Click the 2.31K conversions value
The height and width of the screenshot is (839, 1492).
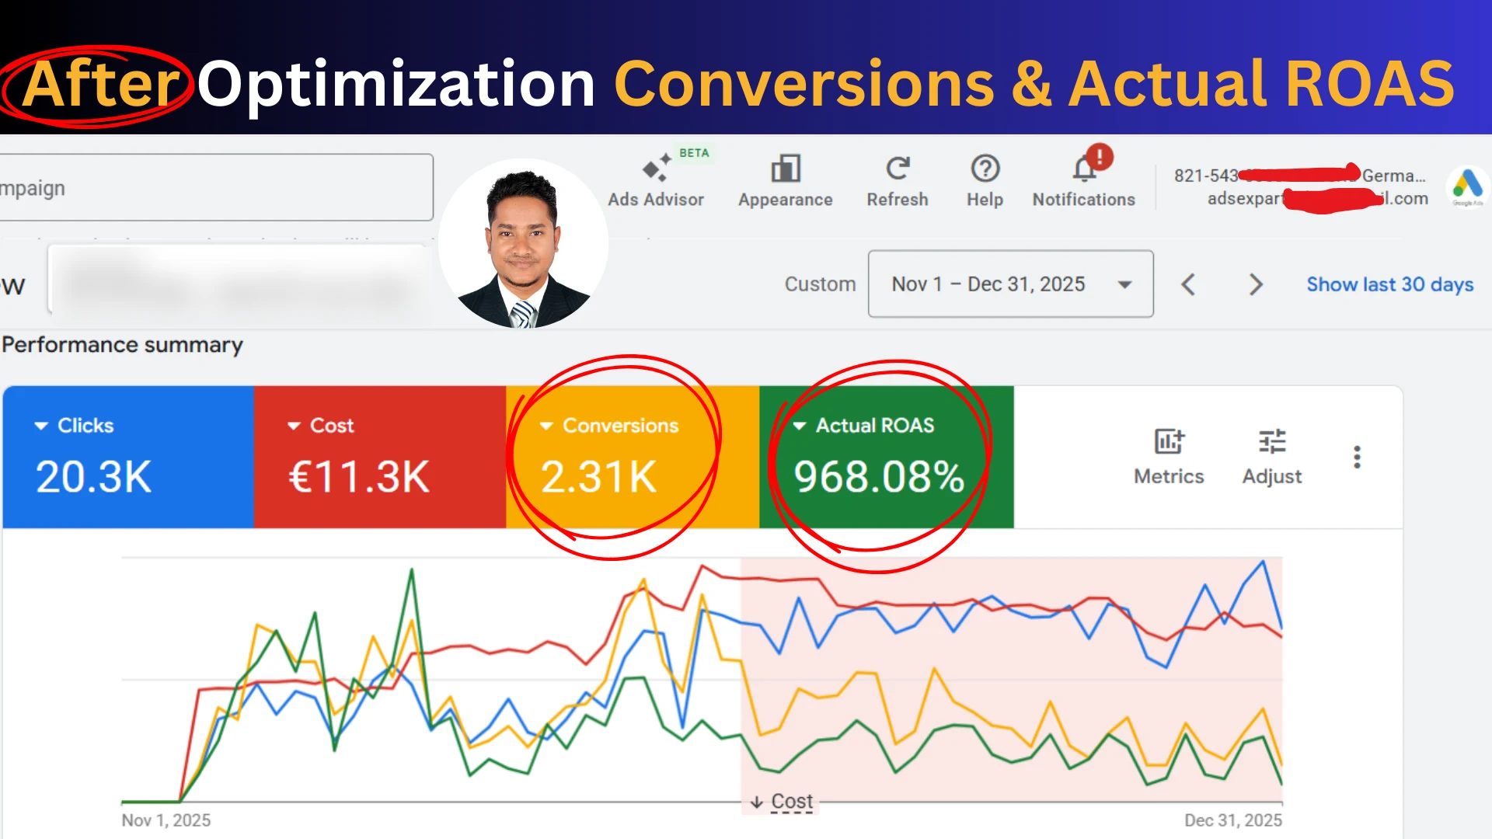click(598, 476)
